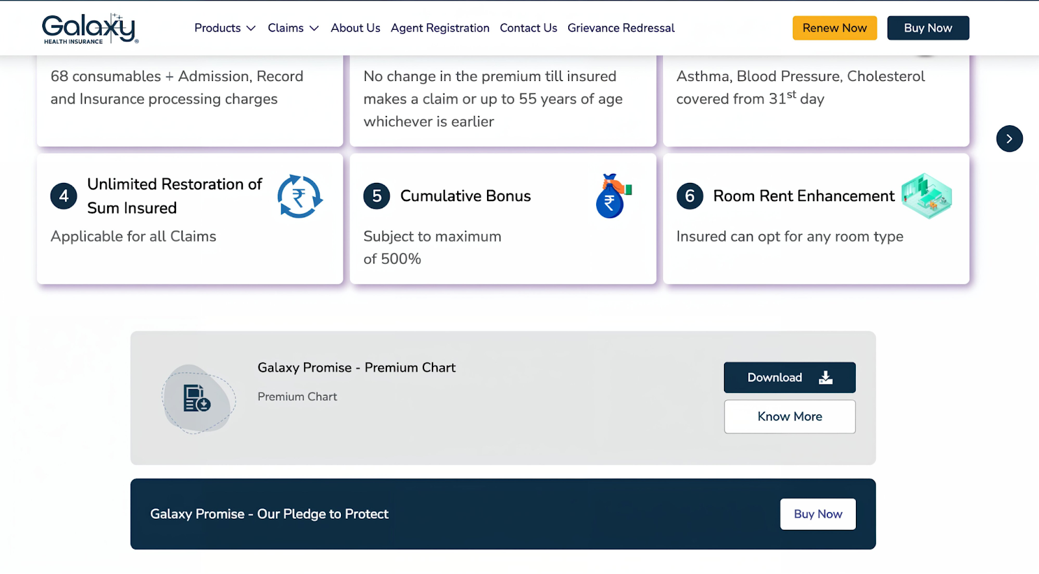Click the No change in premium description

pos(493,99)
